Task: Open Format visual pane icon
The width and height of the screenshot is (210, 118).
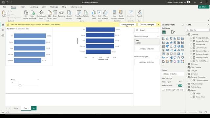Action: click(173, 32)
